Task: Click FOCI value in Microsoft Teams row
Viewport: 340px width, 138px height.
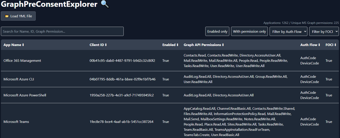Action: pyautogui.click(x=329, y=122)
